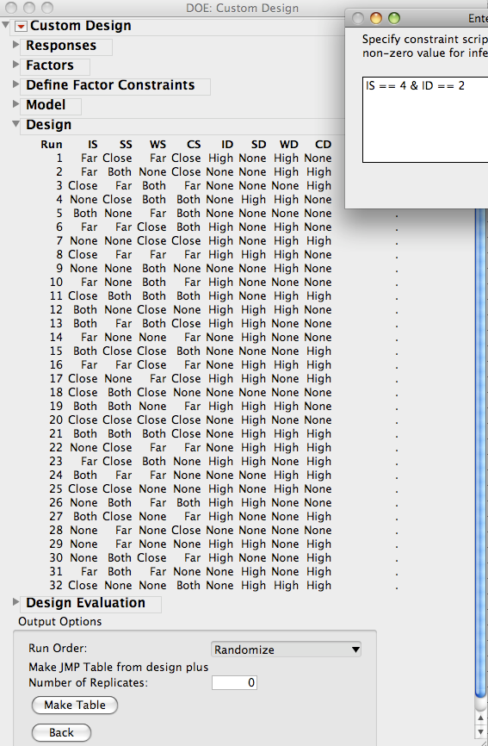Open the Custom Design red triangle menu

(21, 26)
